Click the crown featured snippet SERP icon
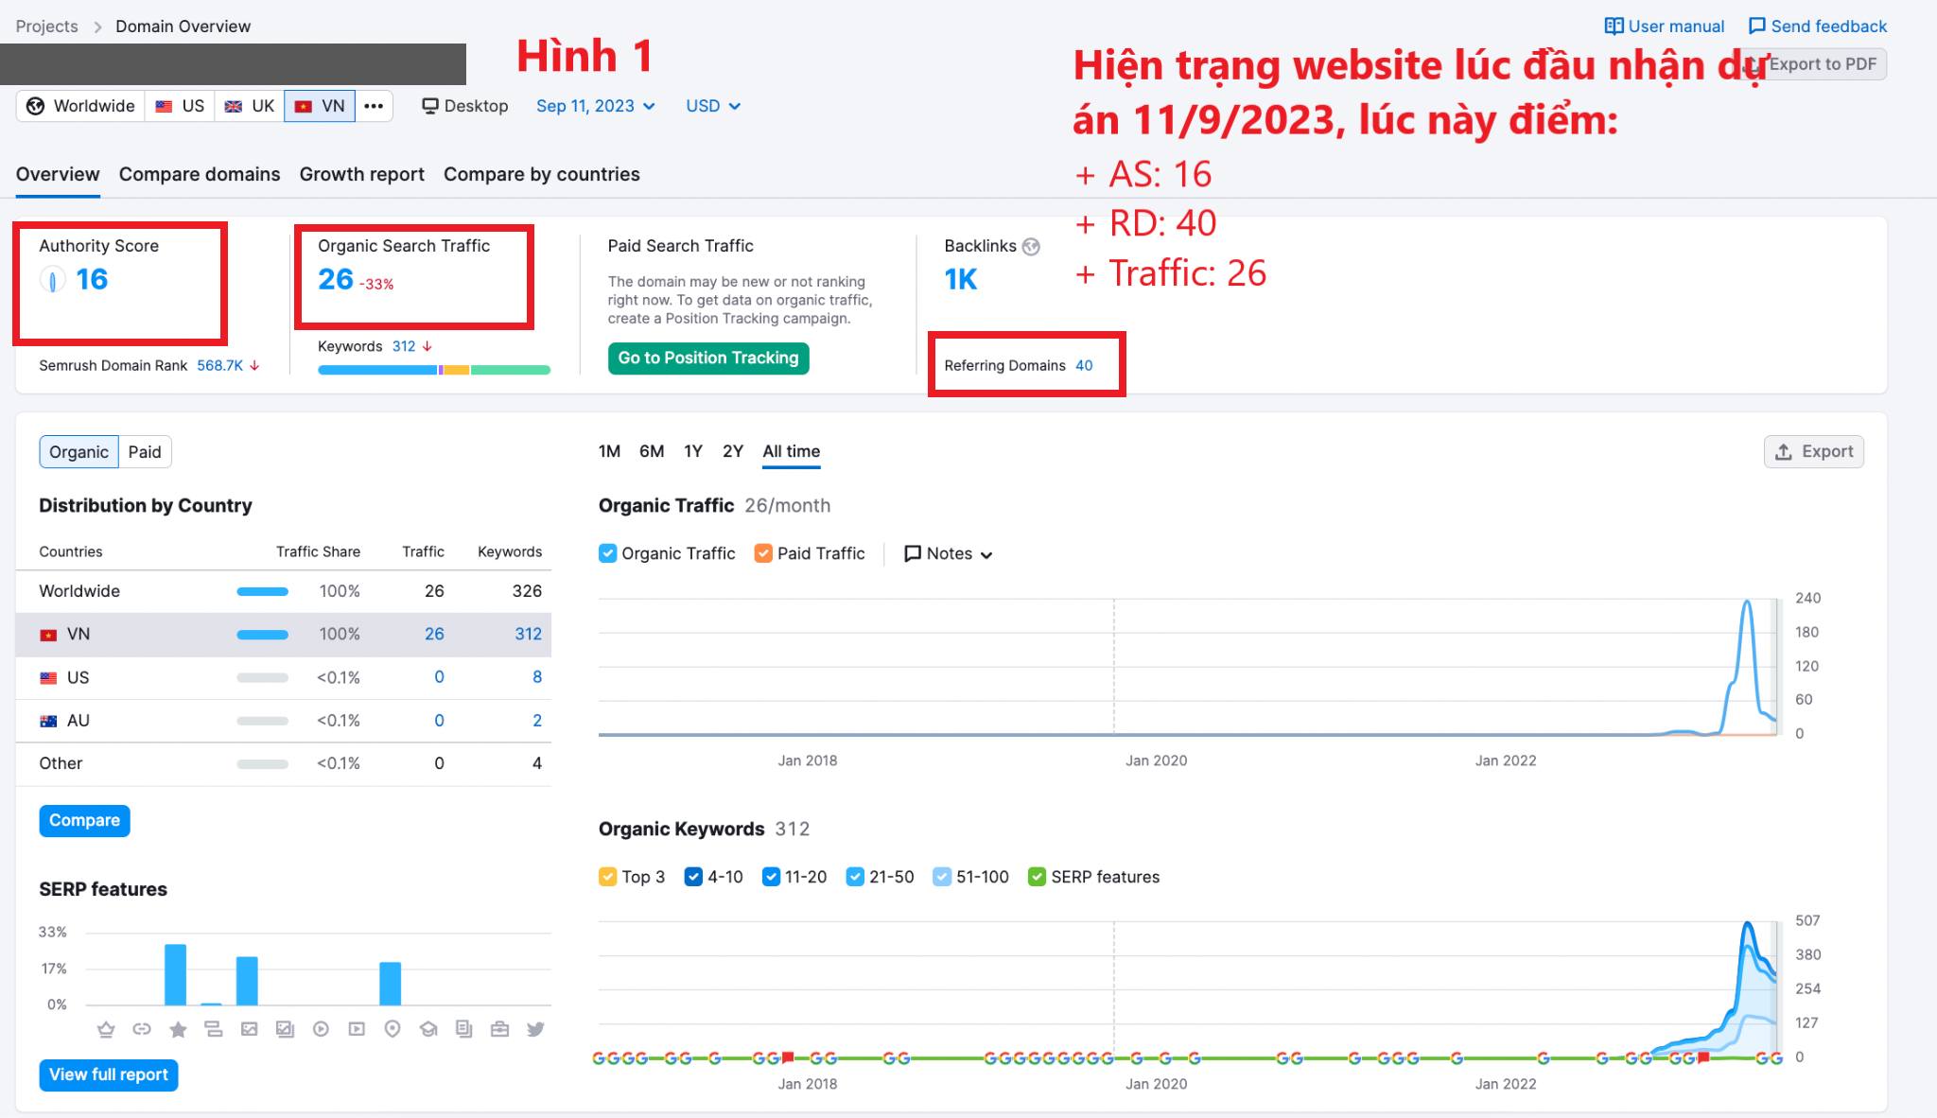1937x1118 pixels. tap(106, 1029)
